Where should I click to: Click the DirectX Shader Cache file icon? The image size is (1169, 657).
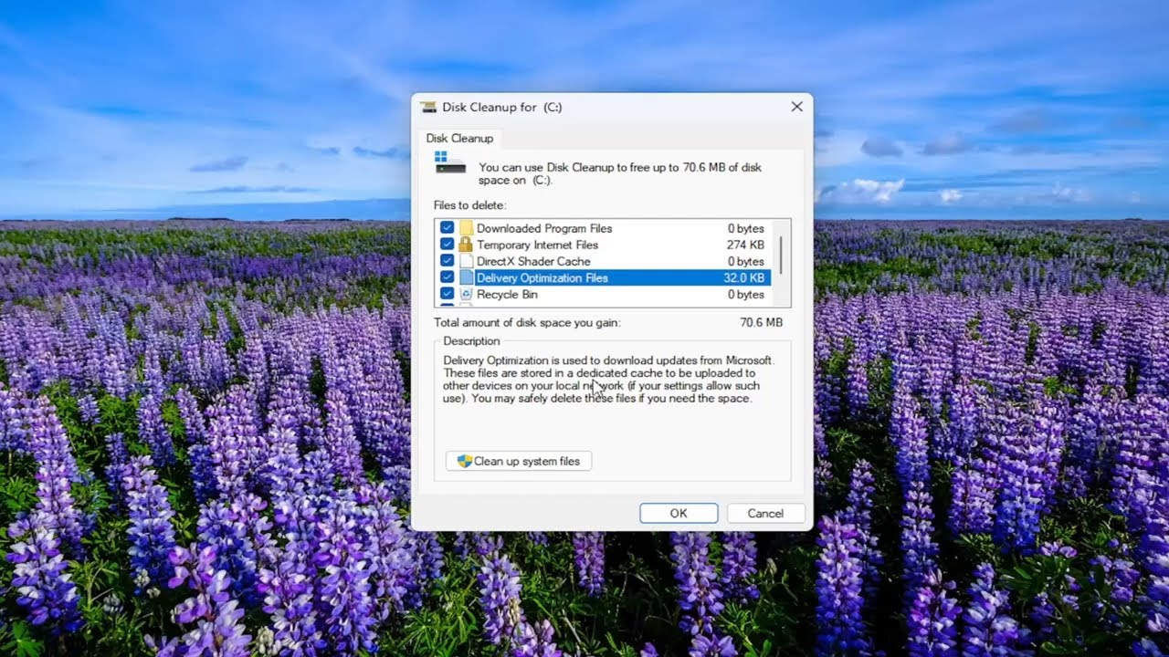(466, 261)
